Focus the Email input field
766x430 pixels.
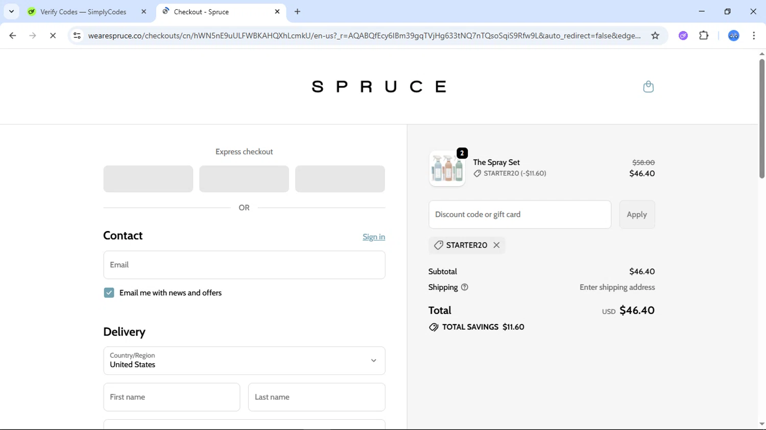click(x=244, y=265)
